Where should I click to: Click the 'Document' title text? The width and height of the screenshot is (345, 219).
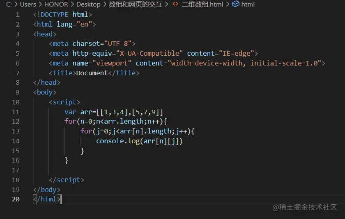click(92, 73)
